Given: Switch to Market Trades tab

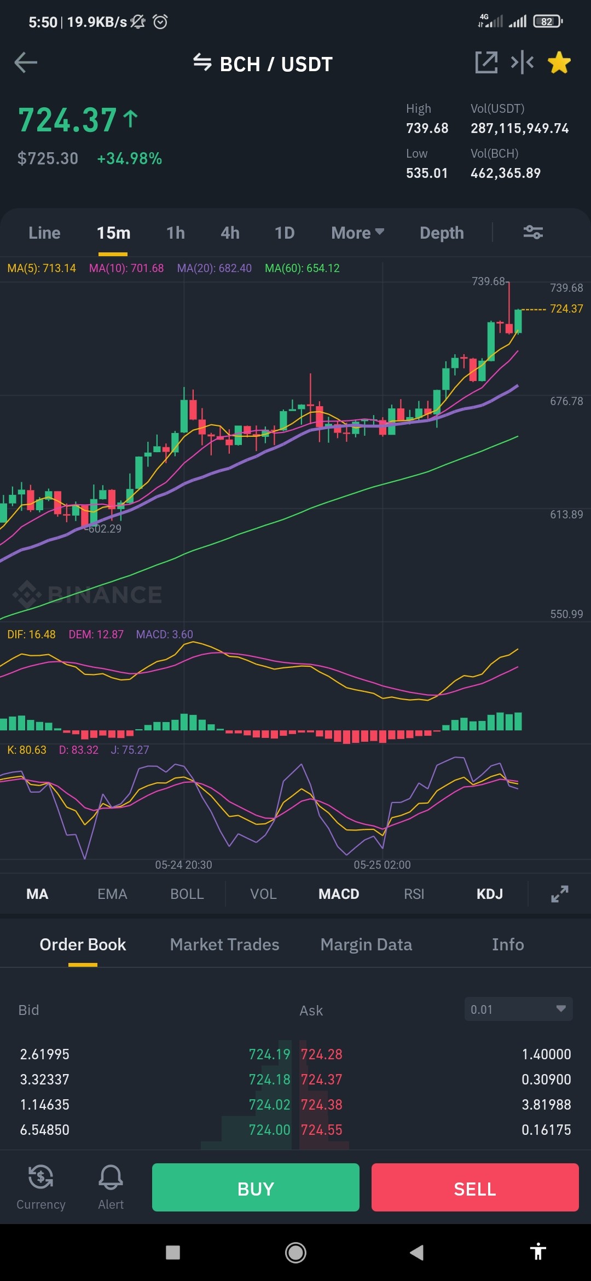Looking at the screenshot, I should coord(224,944).
